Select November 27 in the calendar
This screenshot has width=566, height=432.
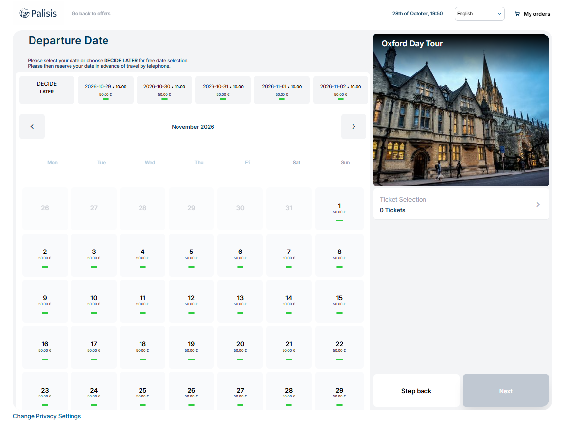pyautogui.click(x=240, y=392)
